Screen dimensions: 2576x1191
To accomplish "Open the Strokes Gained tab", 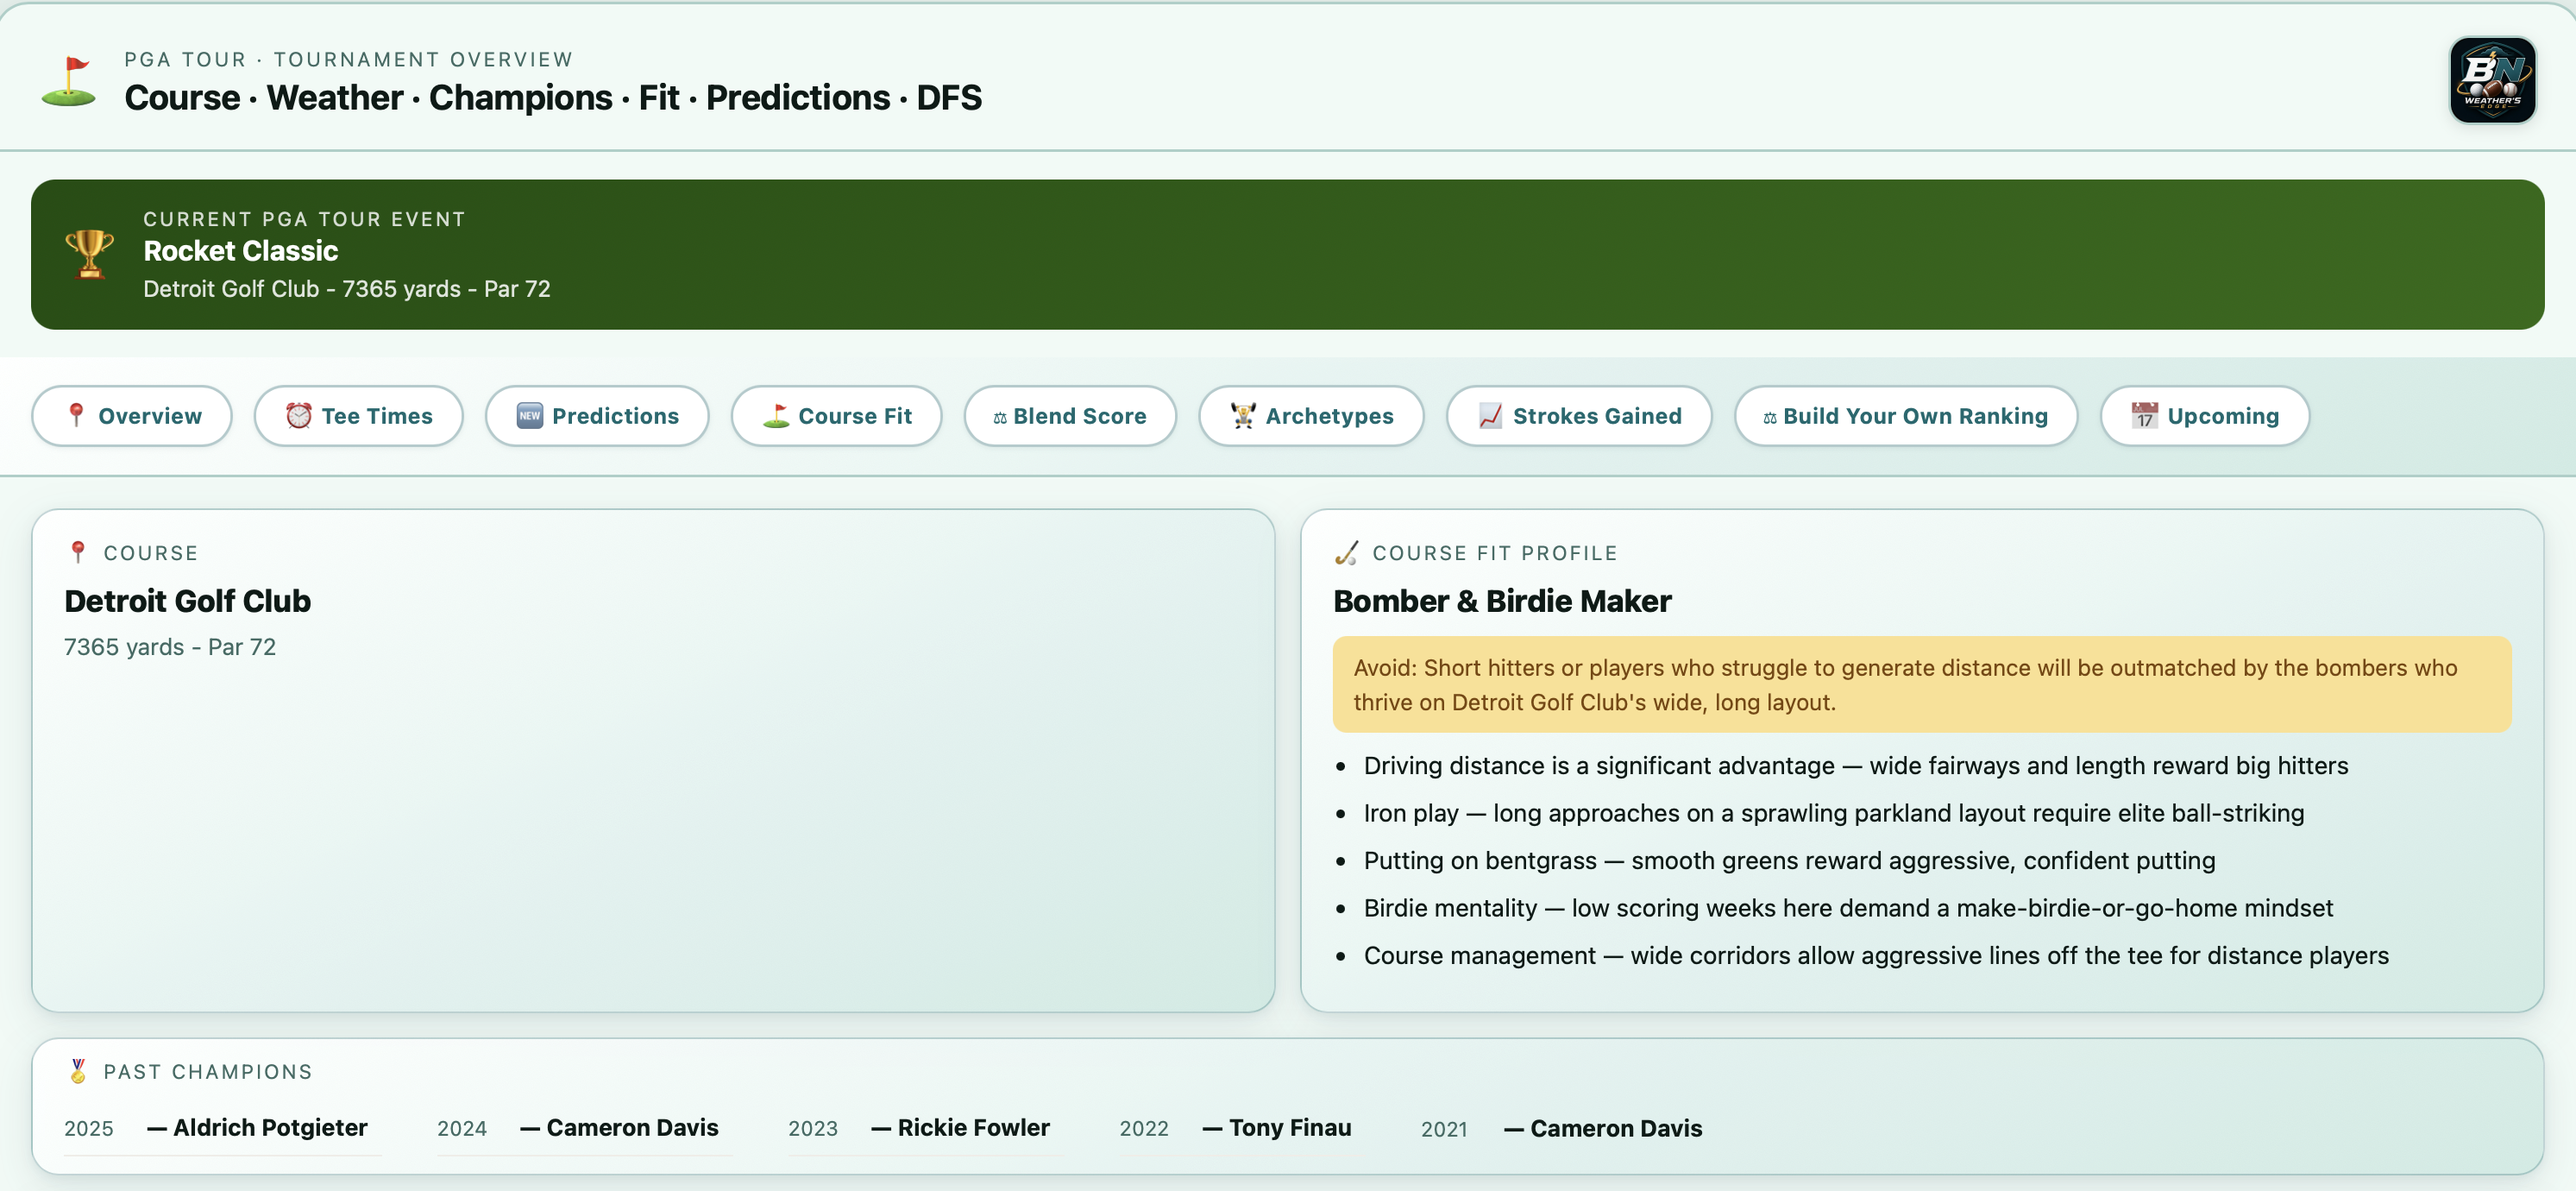I will pos(1579,416).
